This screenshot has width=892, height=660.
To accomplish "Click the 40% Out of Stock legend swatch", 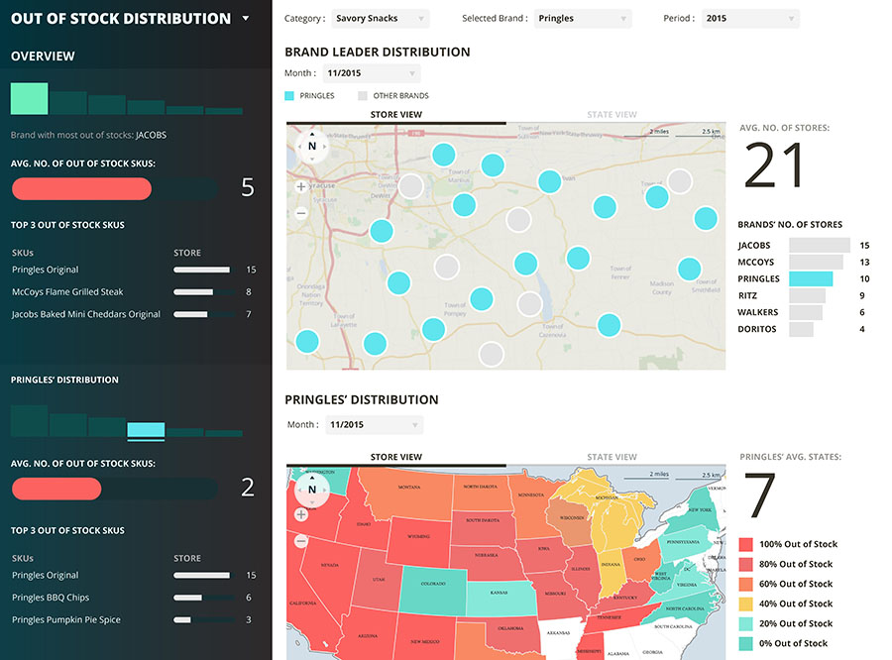I will pos(745,605).
